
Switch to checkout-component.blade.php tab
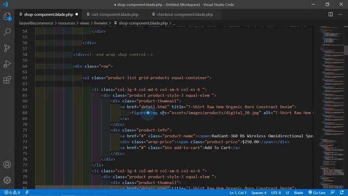[x=185, y=15]
